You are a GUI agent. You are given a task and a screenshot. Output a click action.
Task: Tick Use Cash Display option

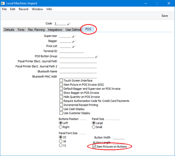[x=61, y=109]
